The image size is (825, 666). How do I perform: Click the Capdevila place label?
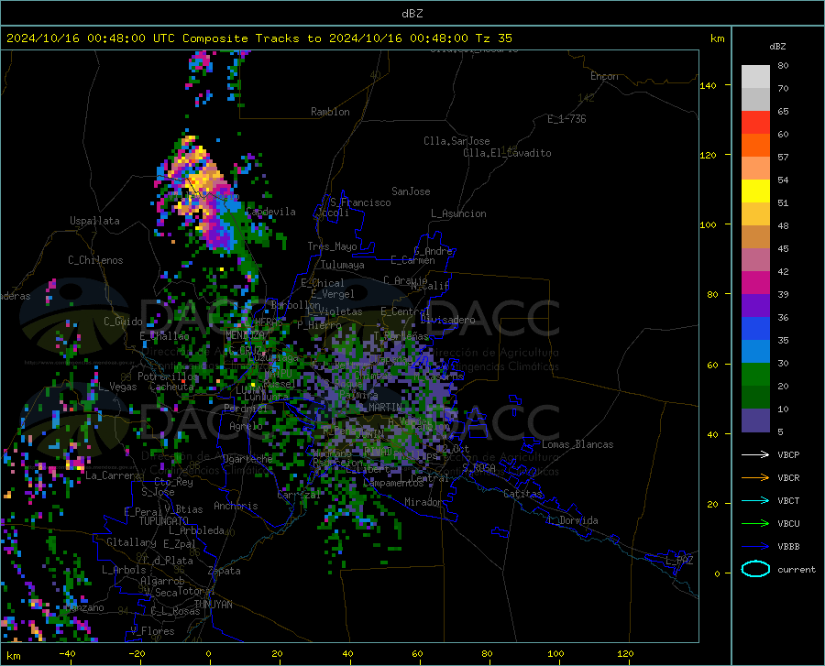[x=270, y=212]
